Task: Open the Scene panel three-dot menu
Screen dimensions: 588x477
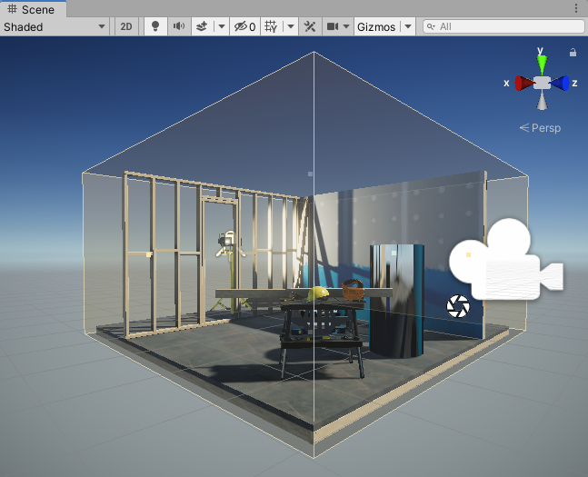Action: (576, 8)
